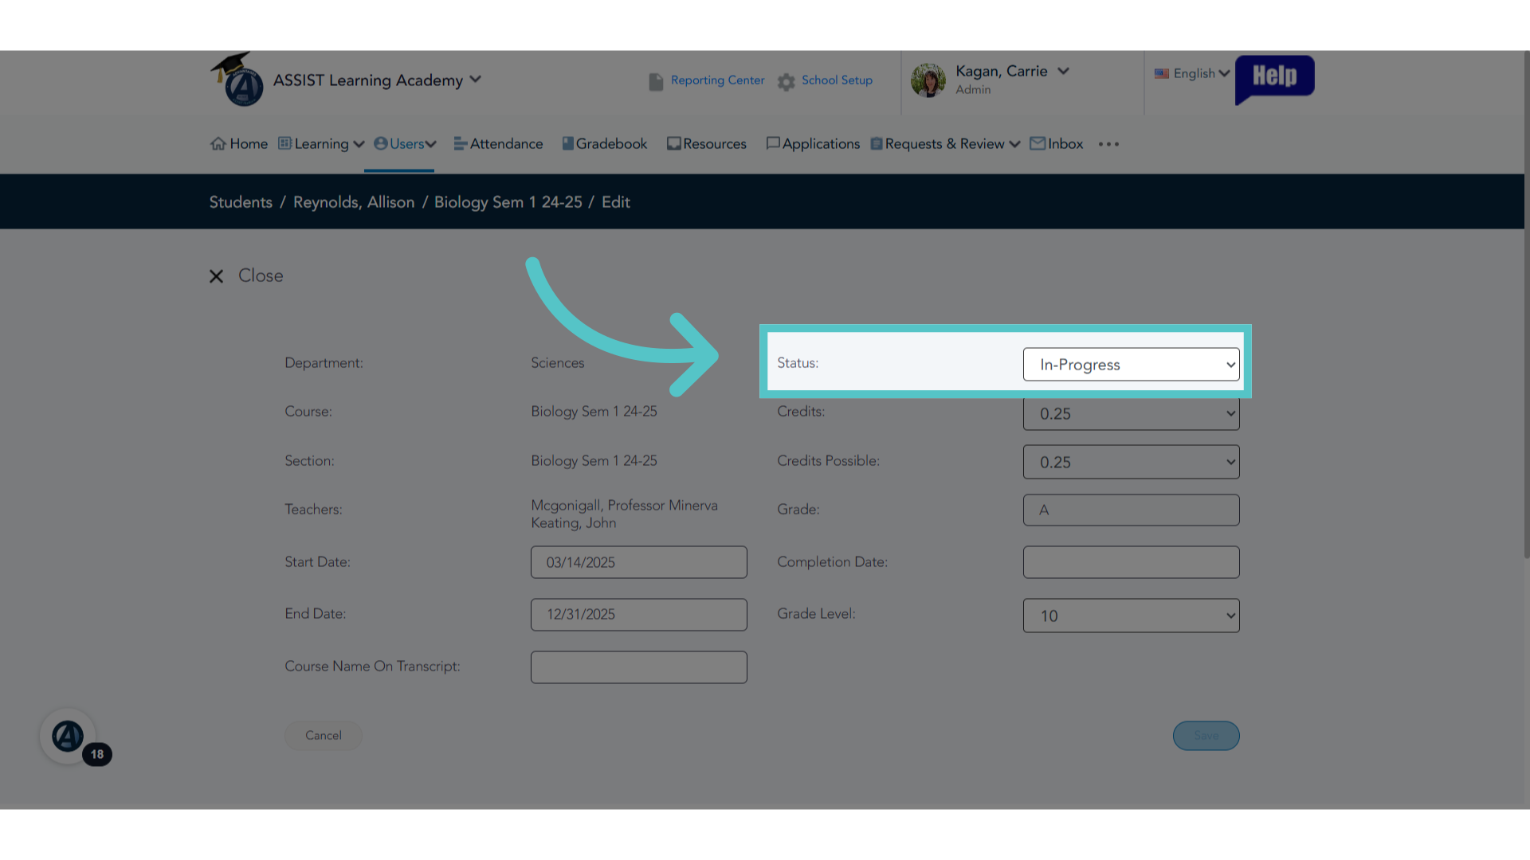The height and width of the screenshot is (860, 1530).
Task: Open the Help speech bubble
Action: (x=1274, y=78)
